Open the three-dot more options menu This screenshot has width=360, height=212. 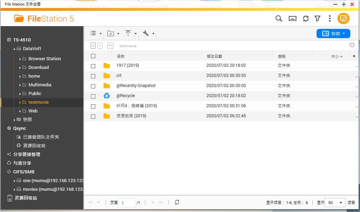[329, 18]
